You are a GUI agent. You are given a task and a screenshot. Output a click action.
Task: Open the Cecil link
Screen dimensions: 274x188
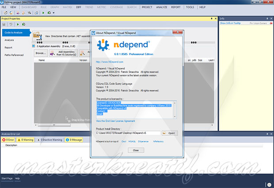(x=124, y=142)
